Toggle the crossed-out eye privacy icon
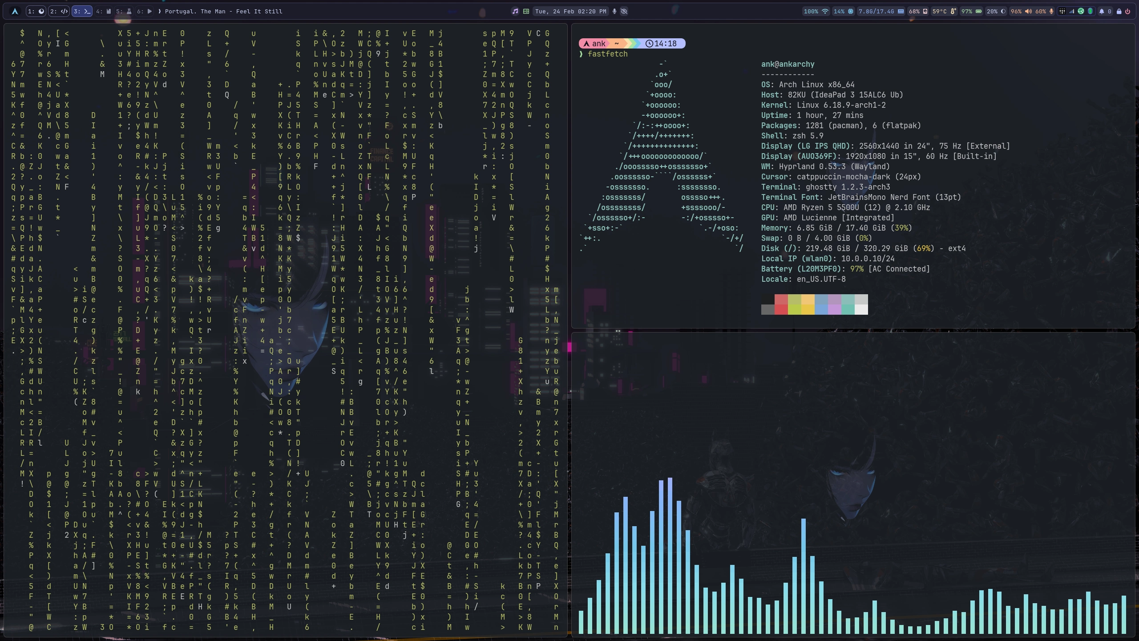The width and height of the screenshot is (1139, 641). tap(624, 12)
